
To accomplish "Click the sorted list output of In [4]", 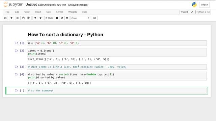I will pyautogui.click(x=59, y=83).
